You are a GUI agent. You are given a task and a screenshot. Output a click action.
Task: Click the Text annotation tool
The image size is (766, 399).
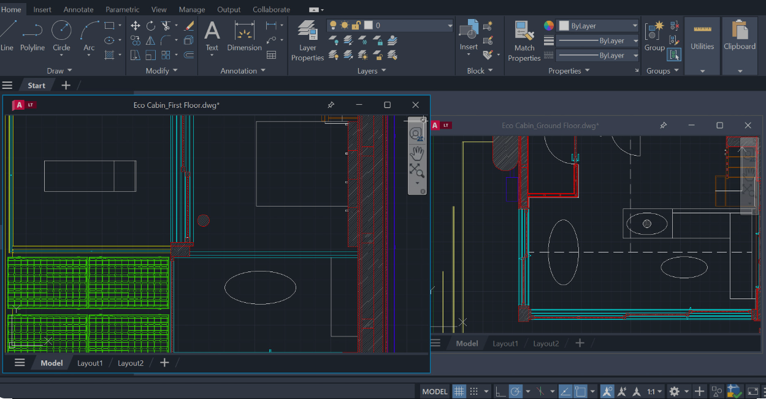click(x=212, y=36)
